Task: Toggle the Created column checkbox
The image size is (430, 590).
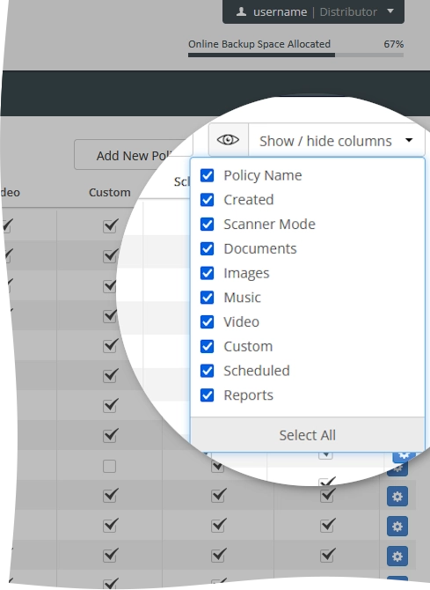Action: pyautogui.click(x=208, y=200)
